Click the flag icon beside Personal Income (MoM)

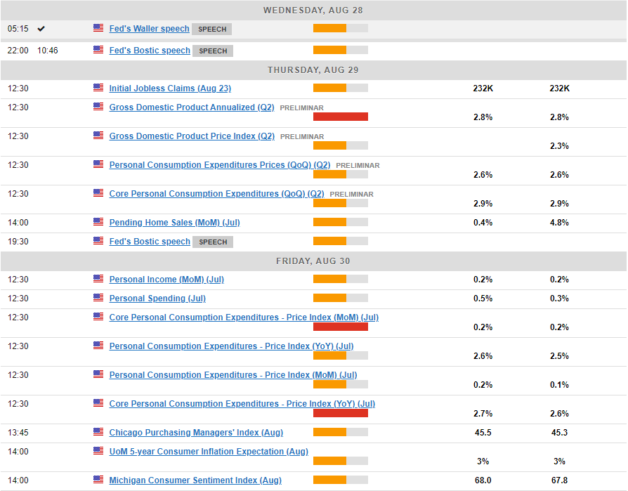coord(98,279)
